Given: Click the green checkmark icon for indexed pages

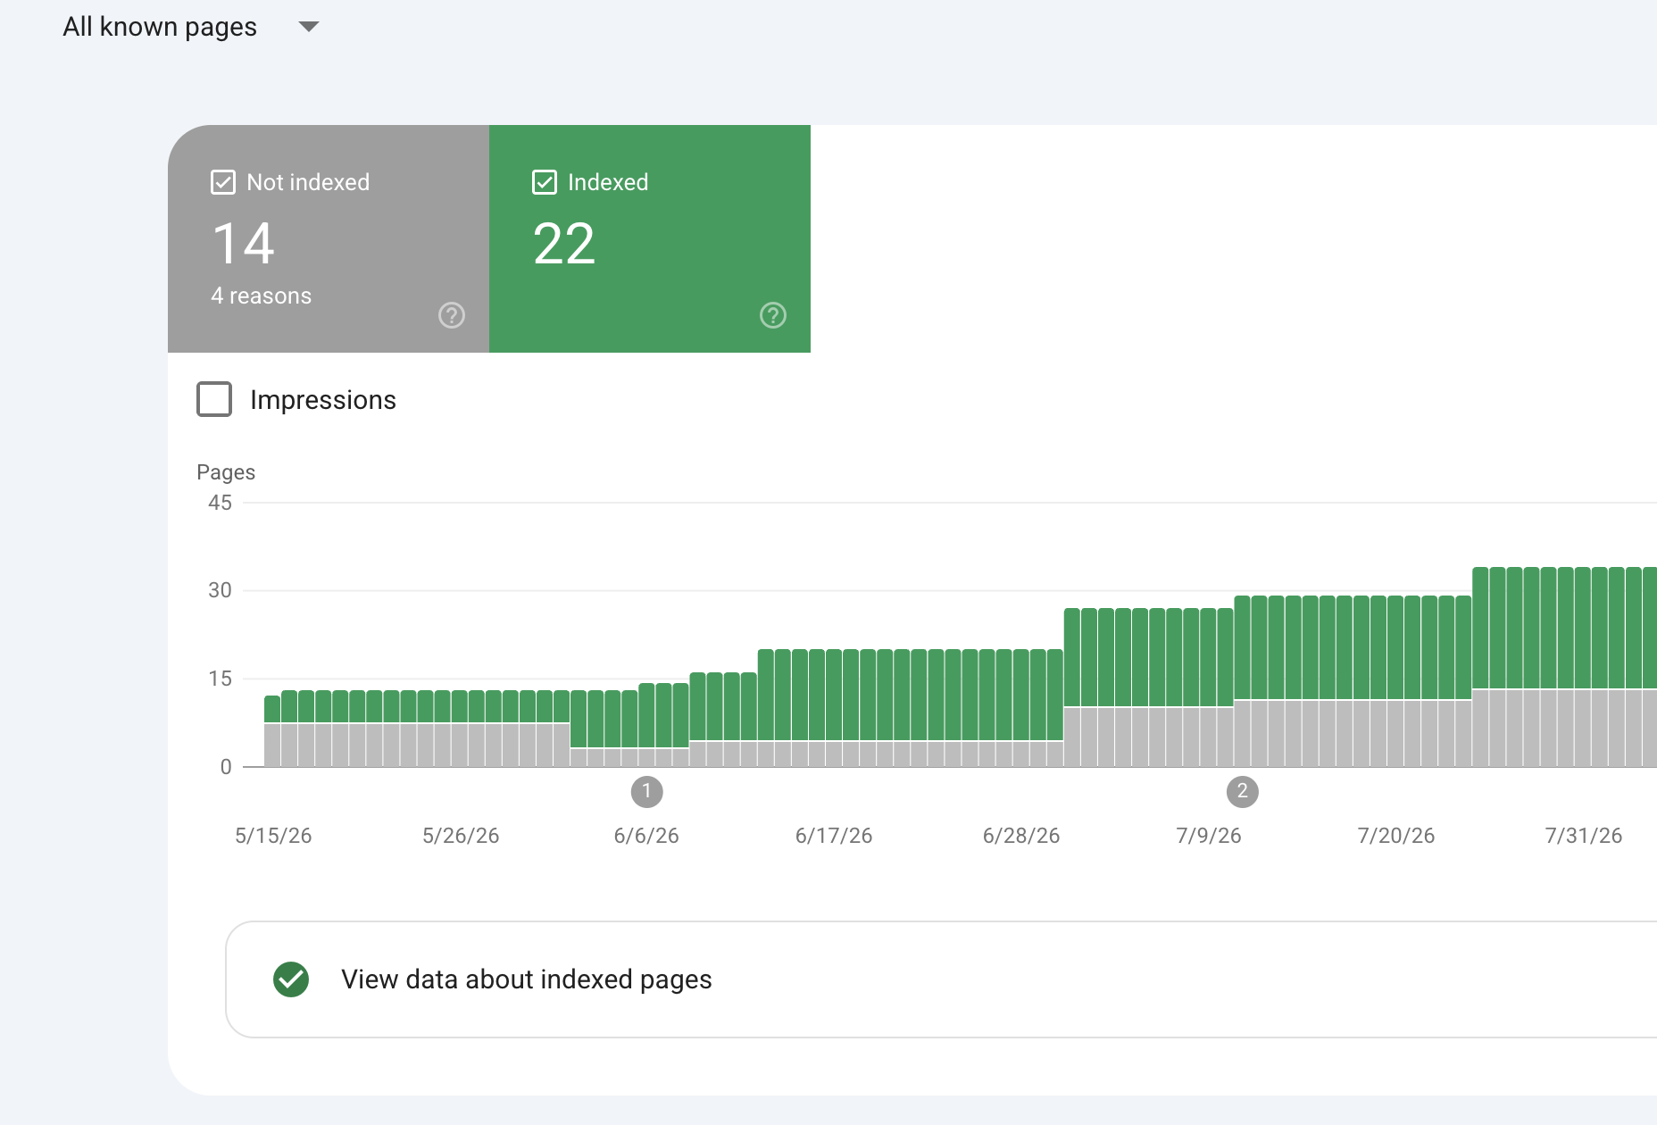Looking at the screenshot, I should (x=291, y=979).
